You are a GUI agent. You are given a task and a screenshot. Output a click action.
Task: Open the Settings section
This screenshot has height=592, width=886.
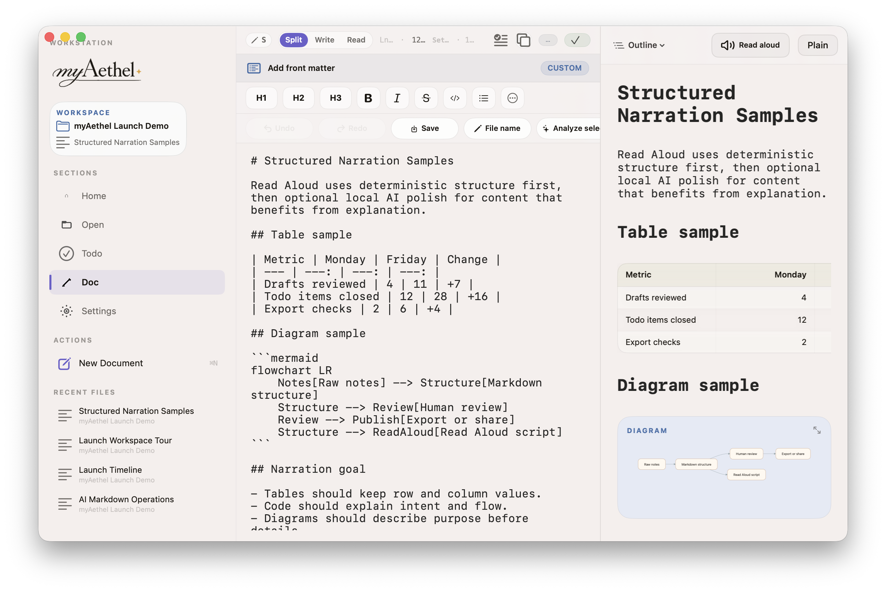point(137,311)
